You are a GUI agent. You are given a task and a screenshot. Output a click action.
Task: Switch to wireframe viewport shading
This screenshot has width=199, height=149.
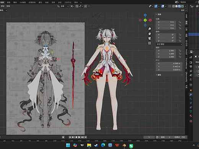click(x=173, y=6)
